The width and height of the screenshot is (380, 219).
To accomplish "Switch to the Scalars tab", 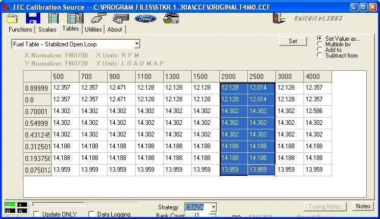I will click(47, 30).
